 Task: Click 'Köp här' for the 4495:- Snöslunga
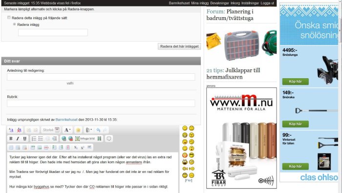295,82
